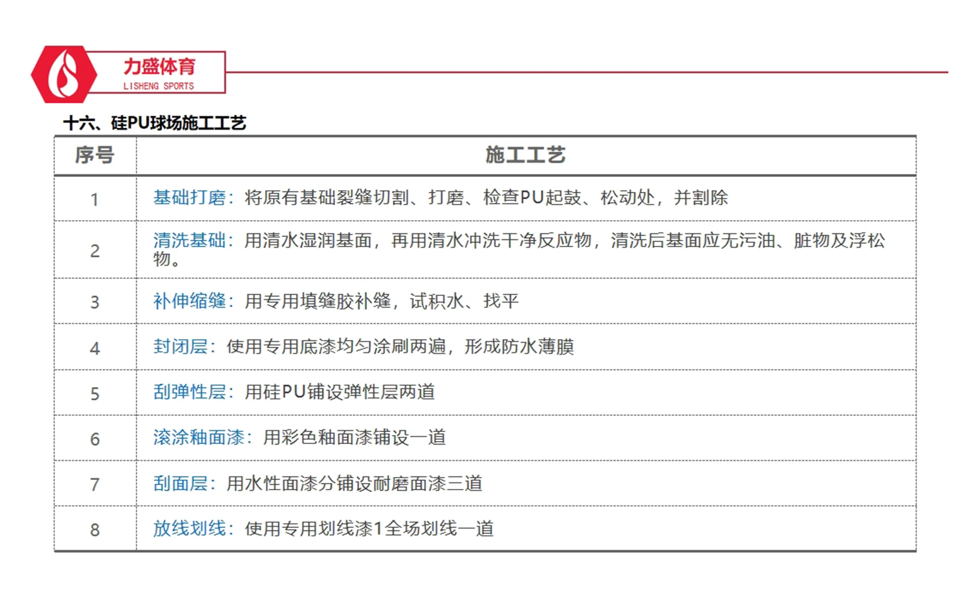This screenshot has height=600, width=961.
Task: Click the 序号 column header
Action: pos(95,155)
